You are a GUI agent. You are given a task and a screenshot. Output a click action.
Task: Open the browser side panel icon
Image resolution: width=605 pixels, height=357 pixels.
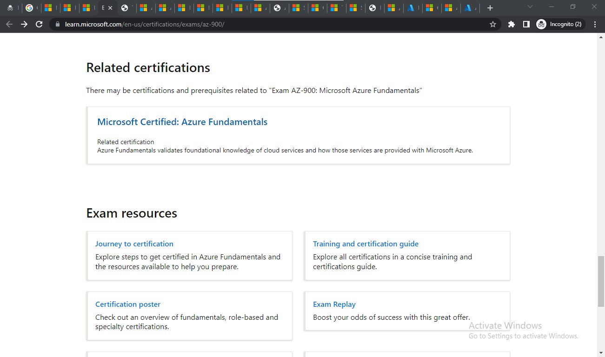tap(526, 24)
